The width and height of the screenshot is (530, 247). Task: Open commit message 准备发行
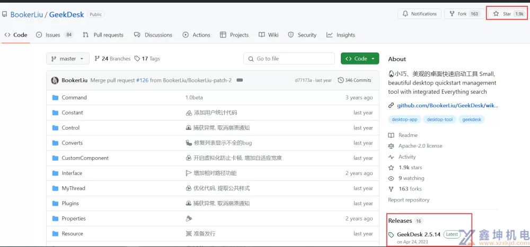click(x=200, y=233)
